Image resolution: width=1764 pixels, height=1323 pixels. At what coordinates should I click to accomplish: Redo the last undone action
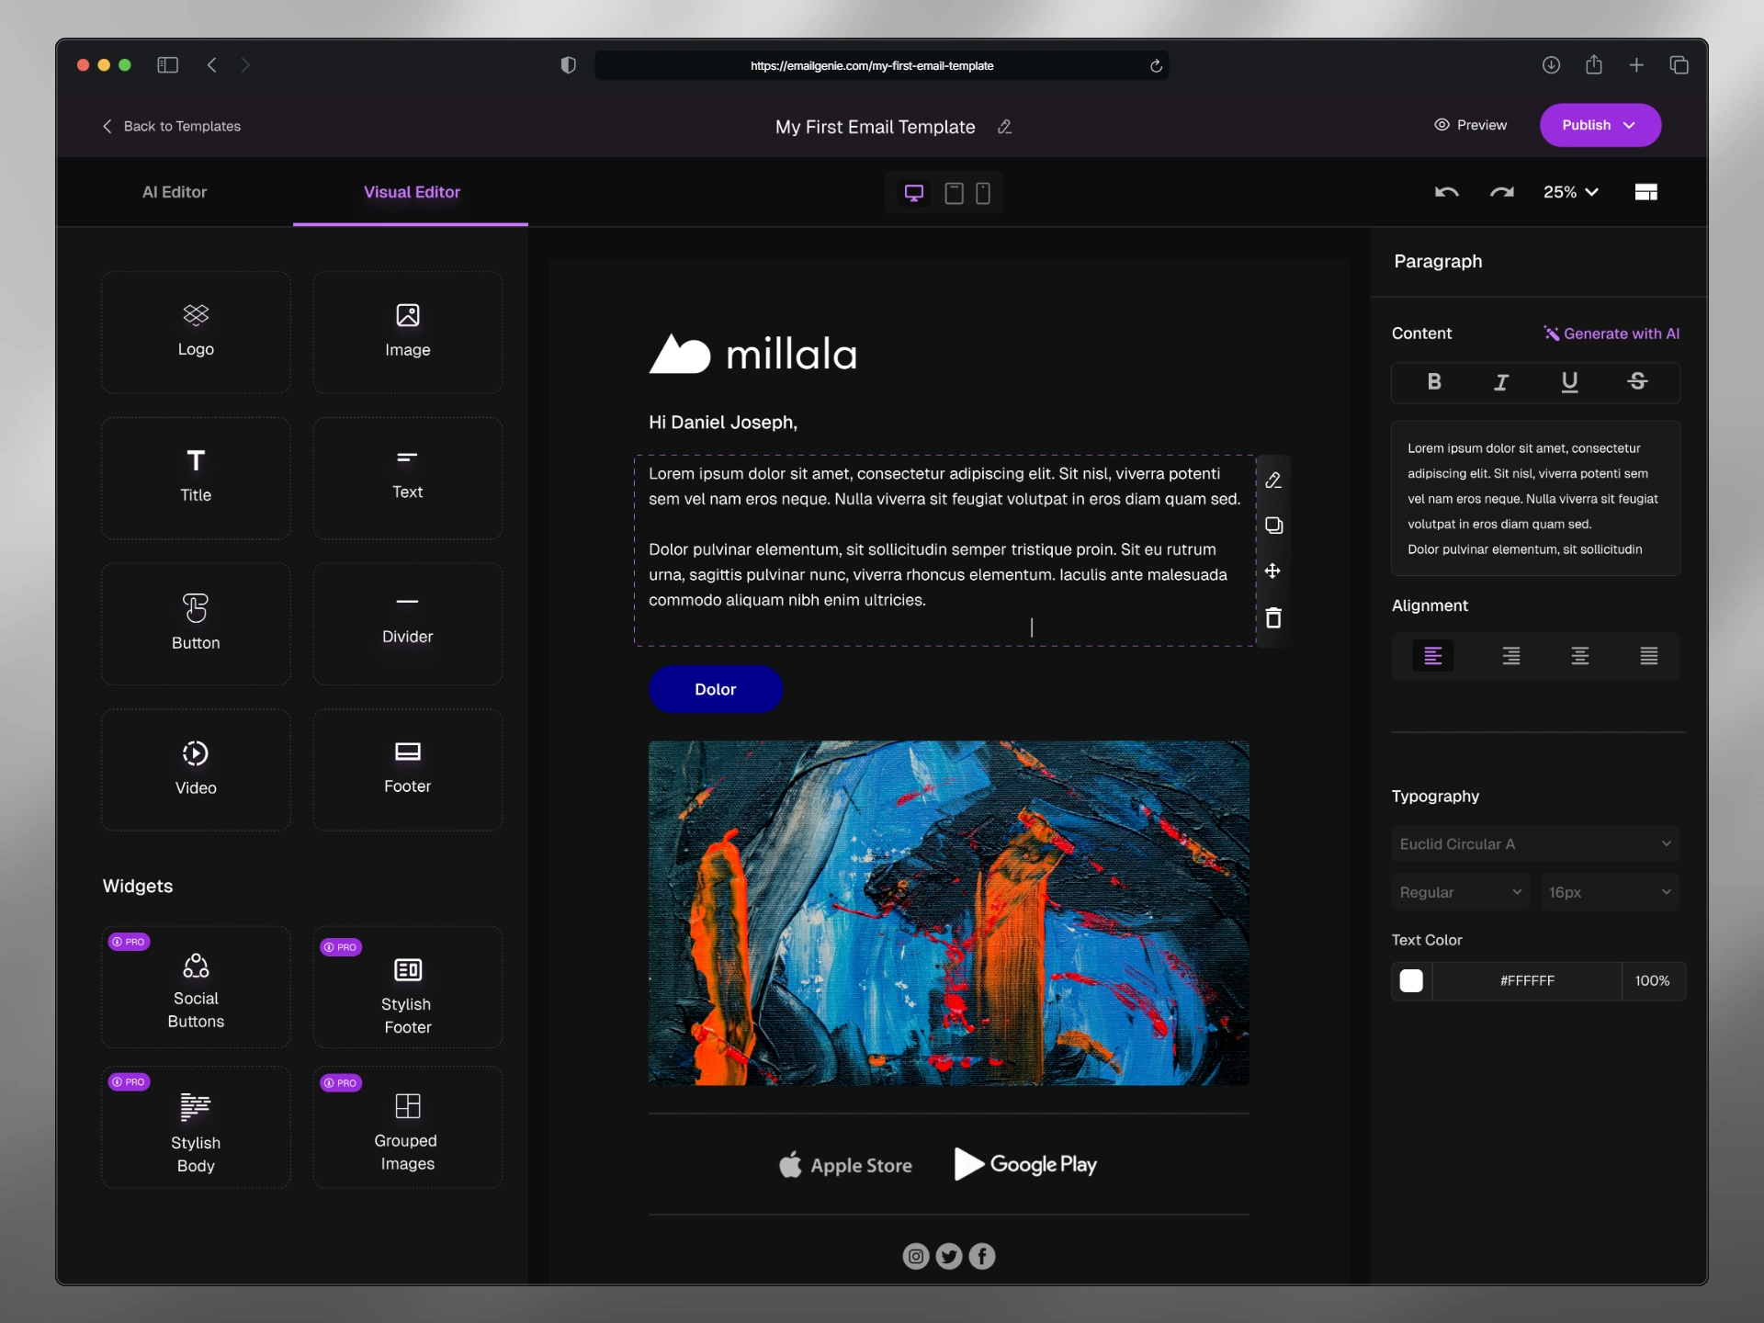pyautogui.click(x=1502, y=192)
